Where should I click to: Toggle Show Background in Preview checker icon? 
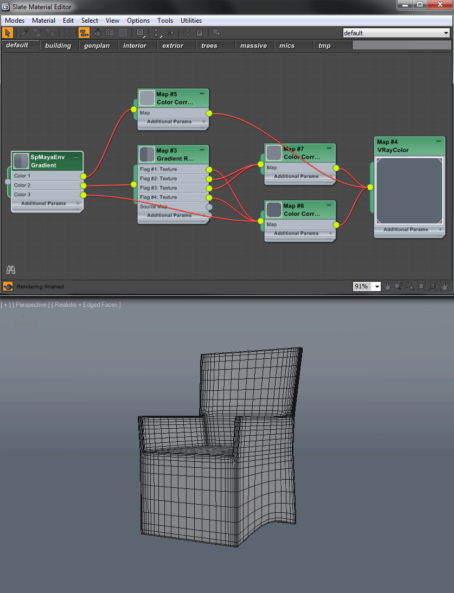point(123,33)
